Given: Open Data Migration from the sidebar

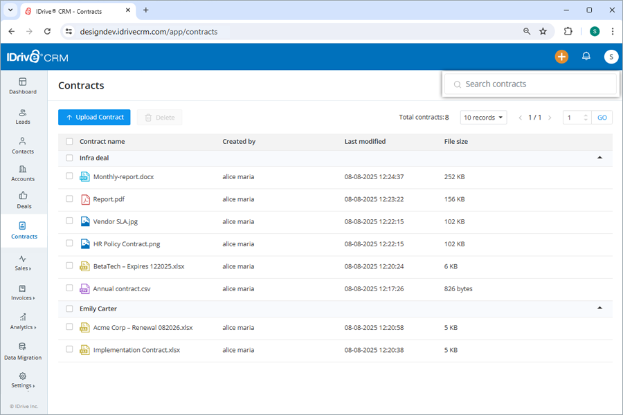Looking at the screenshot, I should click(x=23, y=351).
